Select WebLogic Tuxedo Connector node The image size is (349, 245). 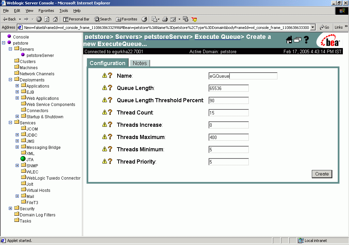point(54,178)
